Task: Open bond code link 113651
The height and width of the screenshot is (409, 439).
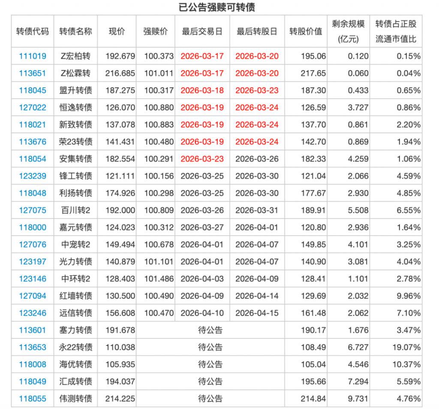Action: (33, 73)
